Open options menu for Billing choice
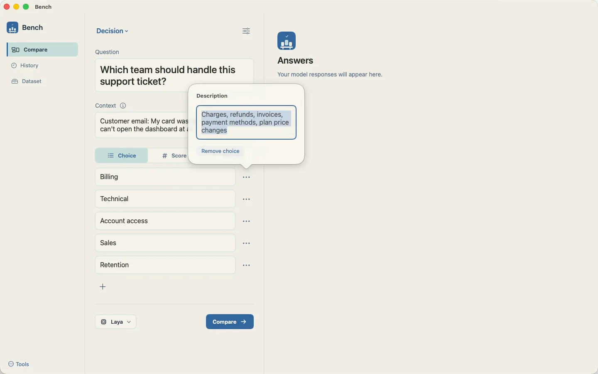The image size is (598, 374). point(246,177)
